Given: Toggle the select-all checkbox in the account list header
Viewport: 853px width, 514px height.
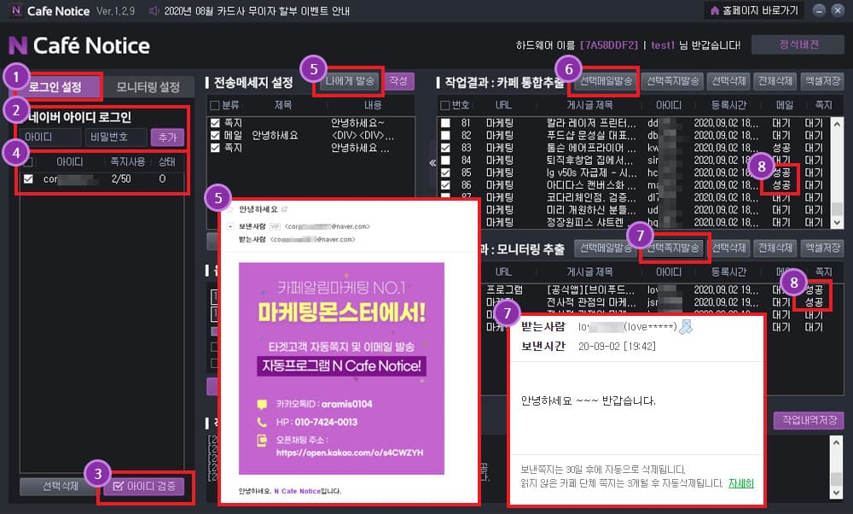Looking at the screenshot, I should coord(28,161).
